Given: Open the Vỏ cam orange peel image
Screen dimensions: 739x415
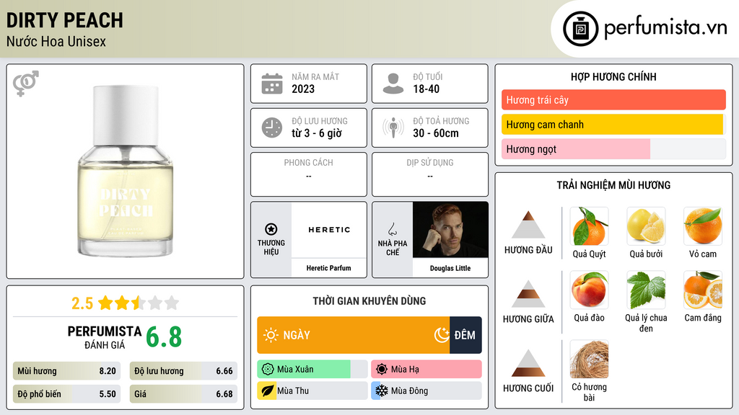Looking at the screenshot, I should [x=703, y=226].
